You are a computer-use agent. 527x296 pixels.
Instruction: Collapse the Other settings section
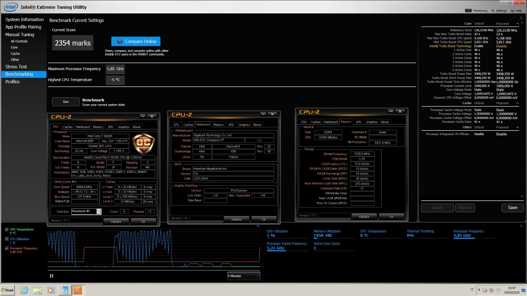coord(517,127)
